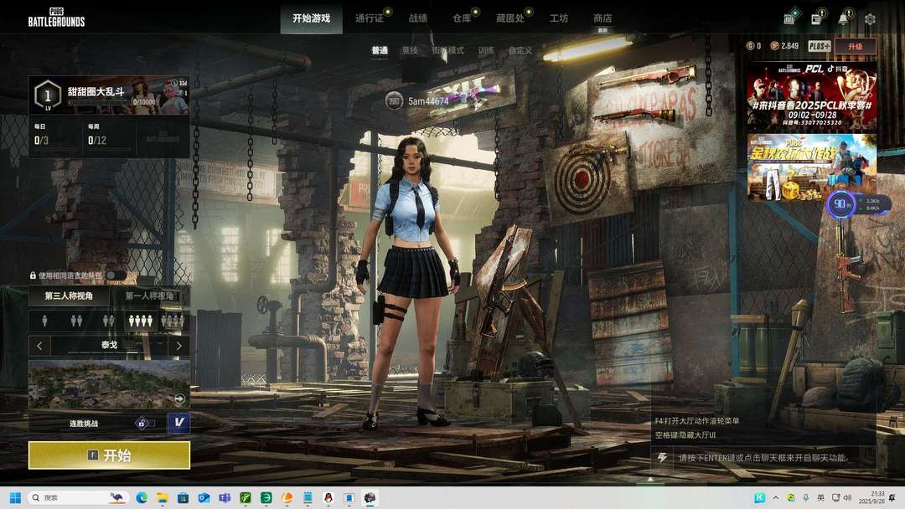Screen dimensions: 905x509
Task: Click the blue V emblem button
Action: click(179, 423)
